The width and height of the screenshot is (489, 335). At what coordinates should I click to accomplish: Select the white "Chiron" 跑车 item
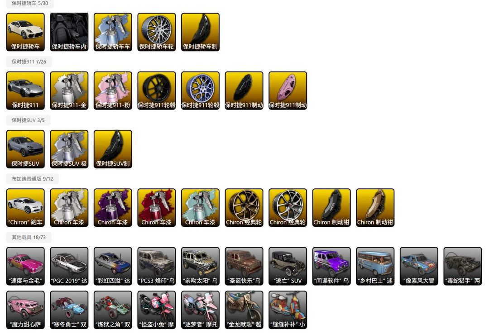(25, 207)
